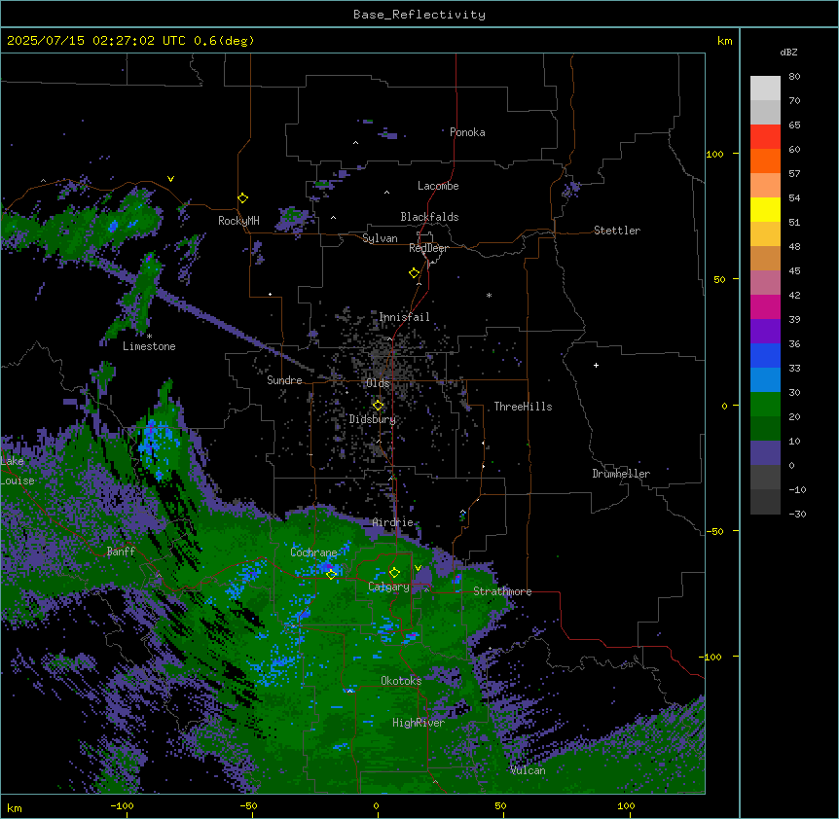839x819 pixels.
Task: Click the HighRiver town label
Action: (x=419, y=723)
